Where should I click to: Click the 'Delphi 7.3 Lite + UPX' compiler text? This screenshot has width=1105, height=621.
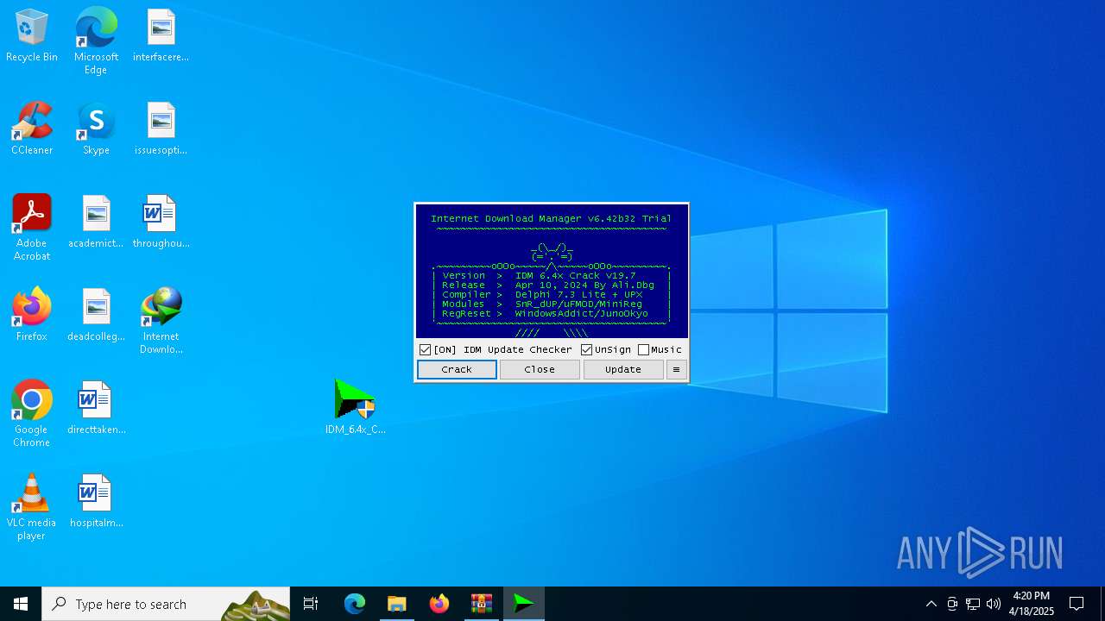(x=578, y=295)
